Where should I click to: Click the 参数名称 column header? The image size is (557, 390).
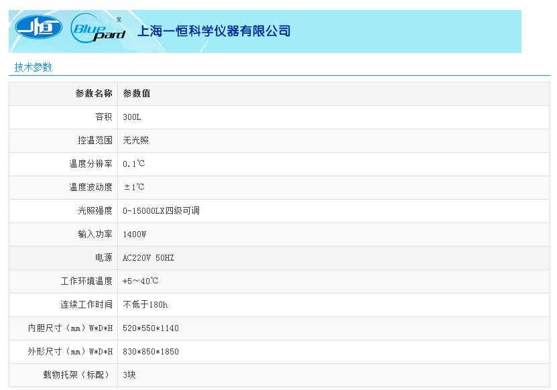click(x=94, y=94)
